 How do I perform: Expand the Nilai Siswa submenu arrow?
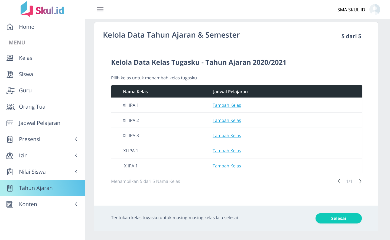click(76, 172)
